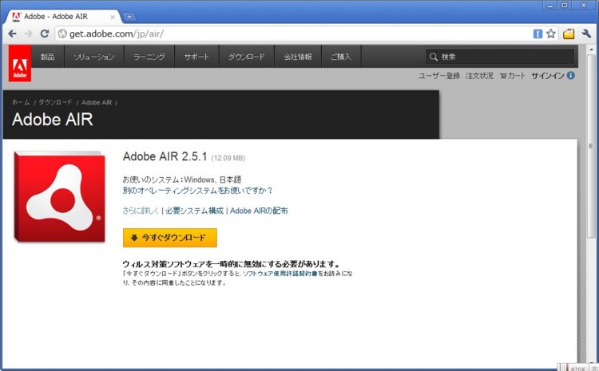Click the globe icon in the address bar

tap(61, 34)
